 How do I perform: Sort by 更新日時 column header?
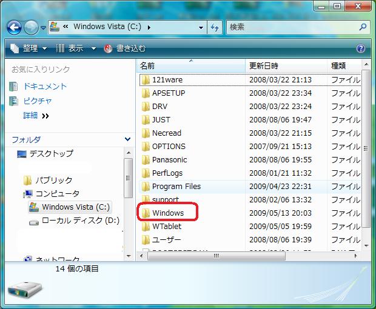[x=286, y=65]
